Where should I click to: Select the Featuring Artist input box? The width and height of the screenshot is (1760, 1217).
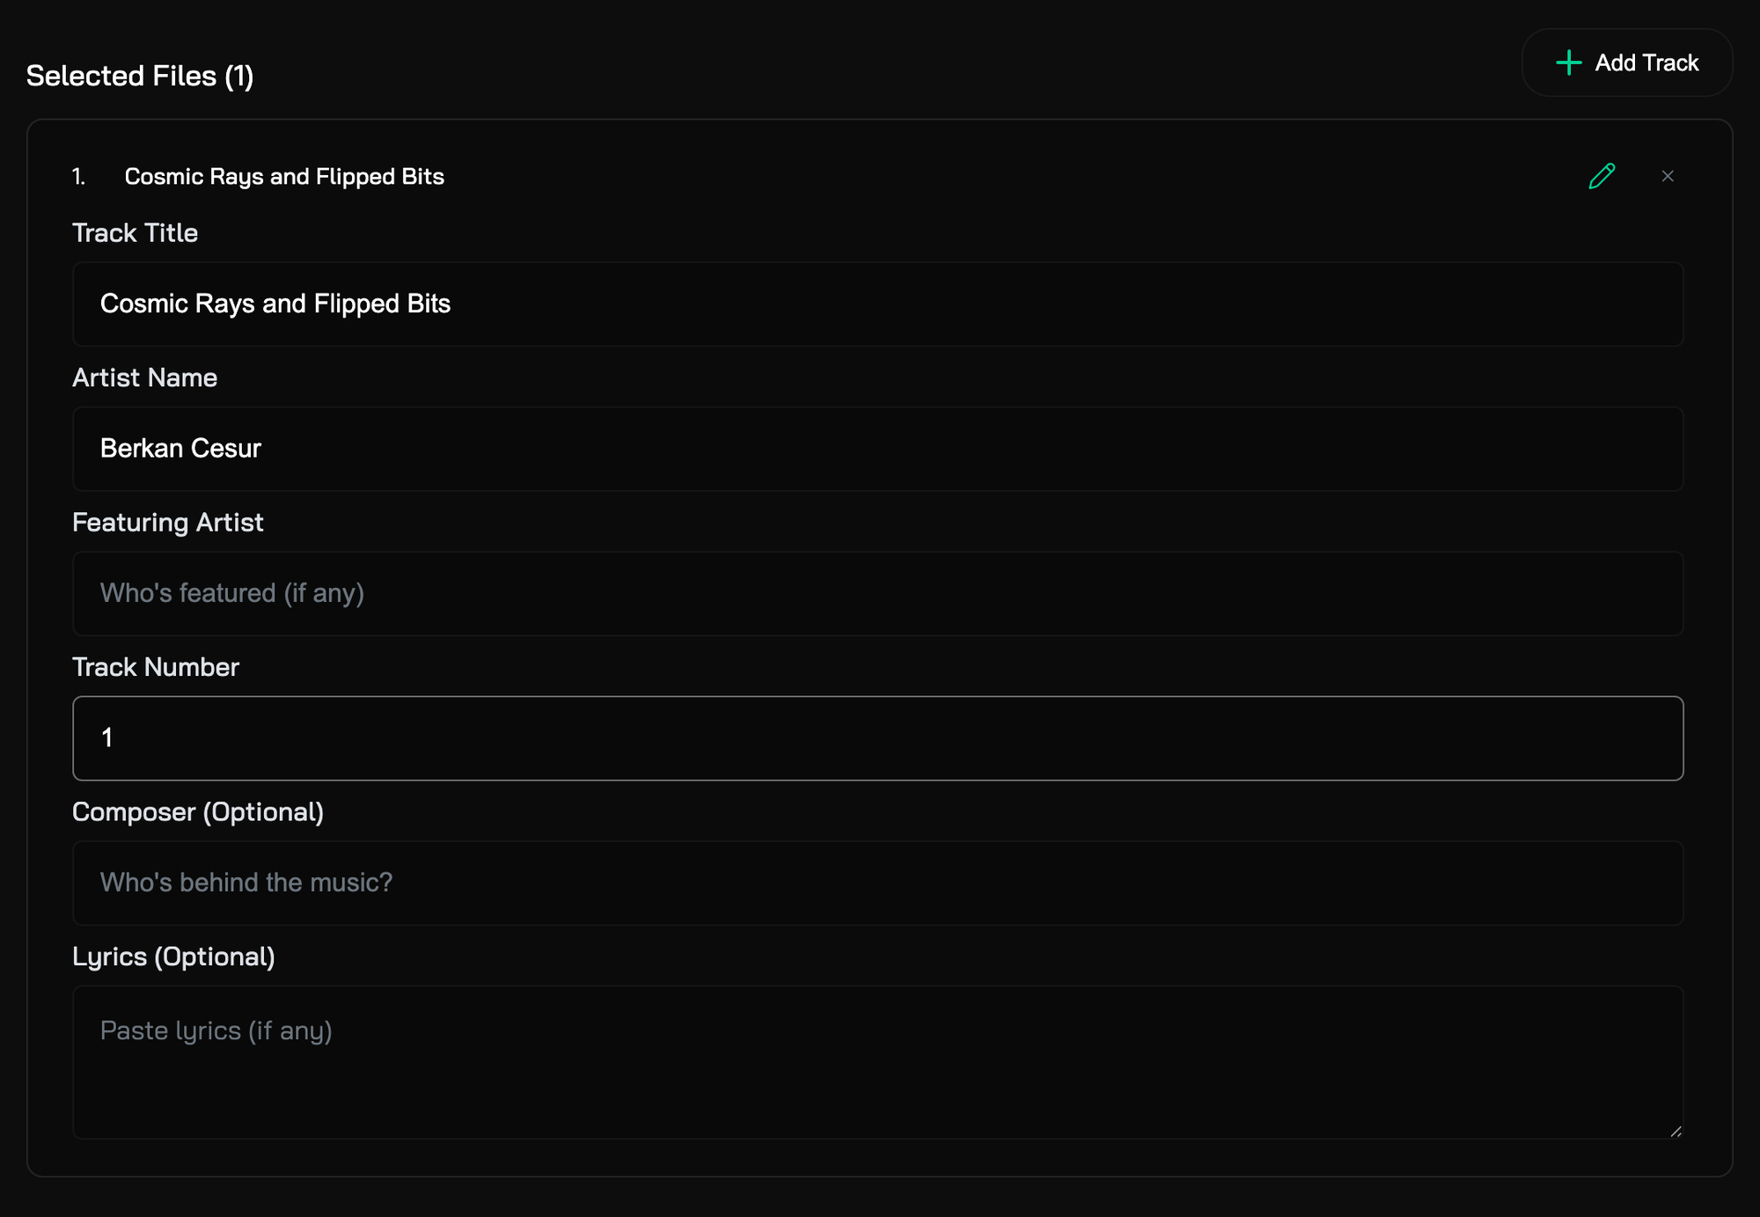point(877,593)
